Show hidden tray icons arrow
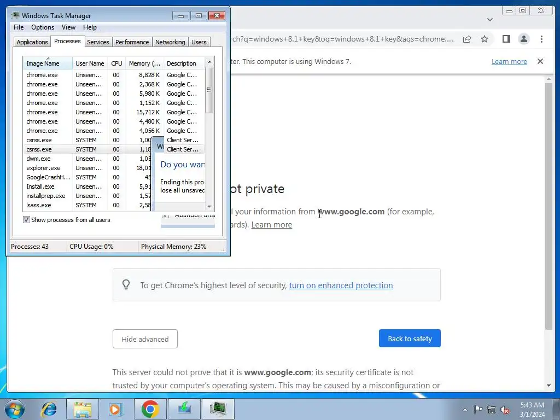This screenshot has height=420, width=560. (x=465, y=410)
